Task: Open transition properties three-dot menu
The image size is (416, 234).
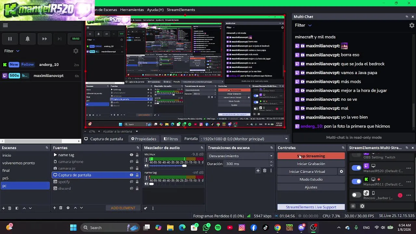Action: tap(271, 171)
